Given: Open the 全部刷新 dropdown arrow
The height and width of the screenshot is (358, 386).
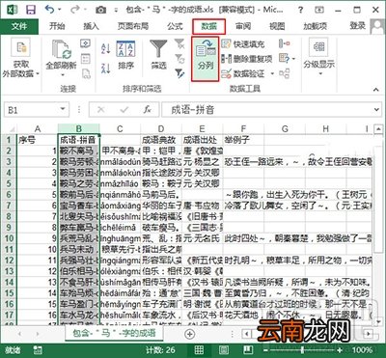Looking at the screenshot, I should [x=63, y=75].
